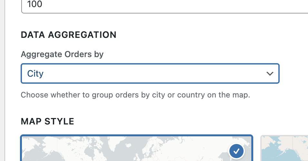Click the help text about grouping orders
This screenshot has height=161, width=308.
click(135, 95)
